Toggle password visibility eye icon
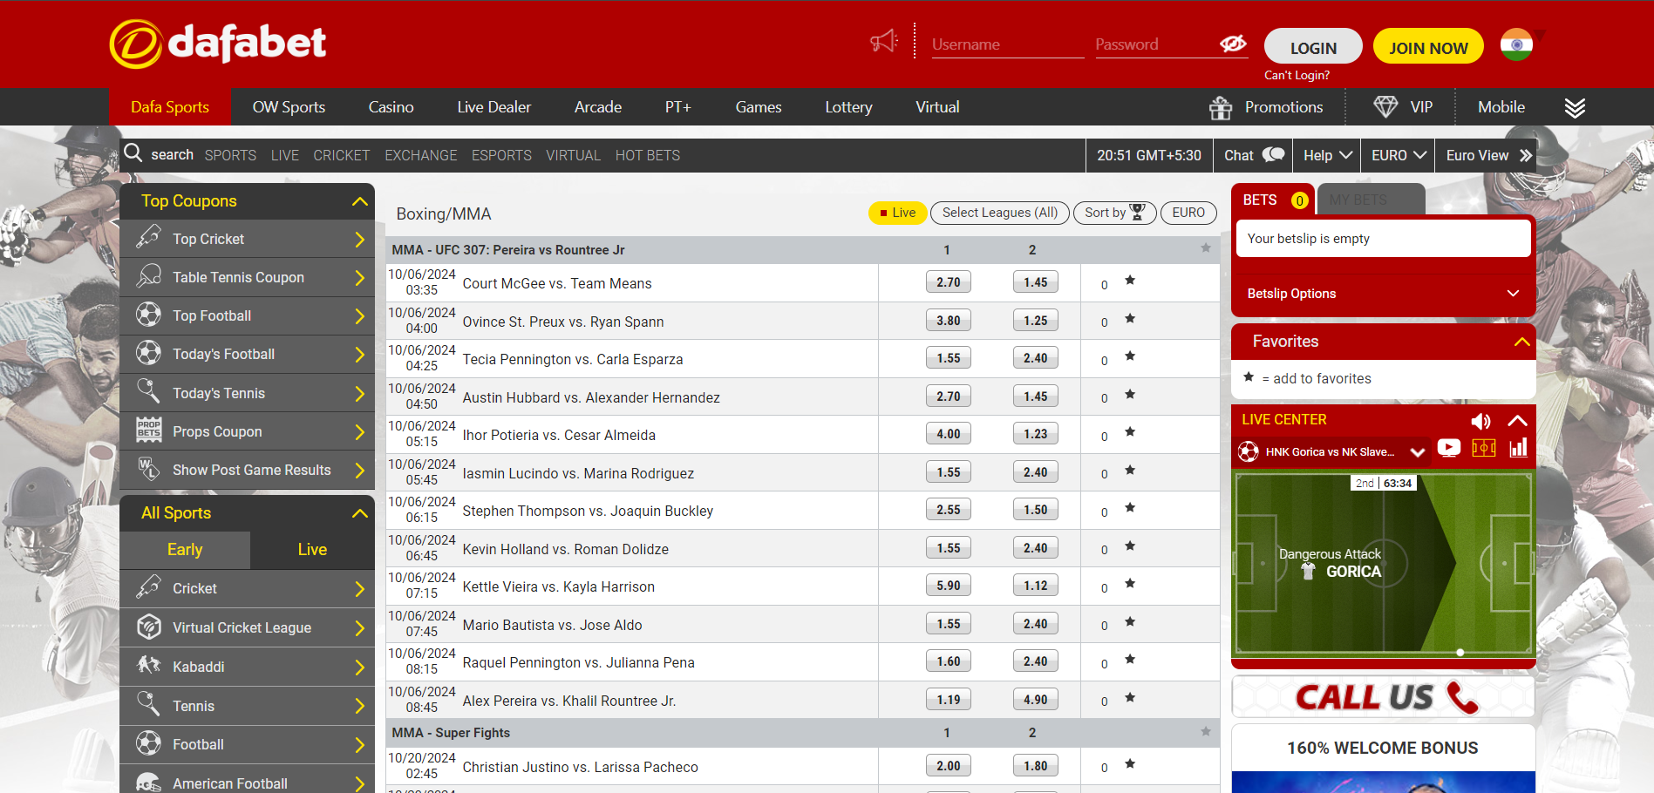 click(1233, 44)
